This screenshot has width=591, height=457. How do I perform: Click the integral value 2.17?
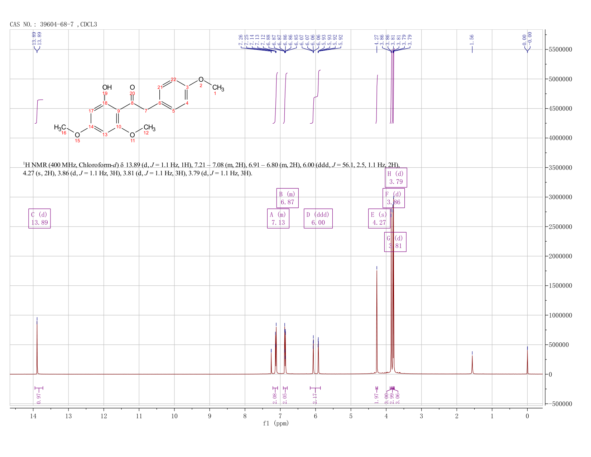click(315, 398)
